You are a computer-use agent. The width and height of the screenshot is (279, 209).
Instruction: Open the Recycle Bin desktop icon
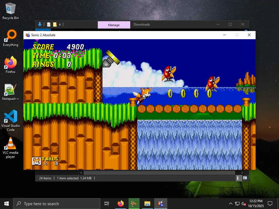tap(11, 11)
